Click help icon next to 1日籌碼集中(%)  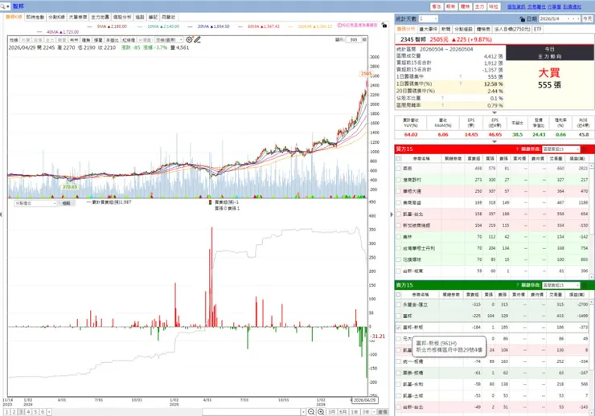461,84
